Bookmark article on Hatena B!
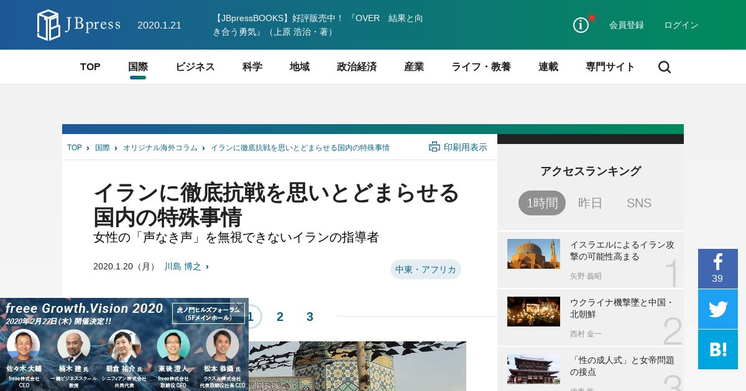Image resolution: width=746 pixels, height=391 pixels. (718, 349)
